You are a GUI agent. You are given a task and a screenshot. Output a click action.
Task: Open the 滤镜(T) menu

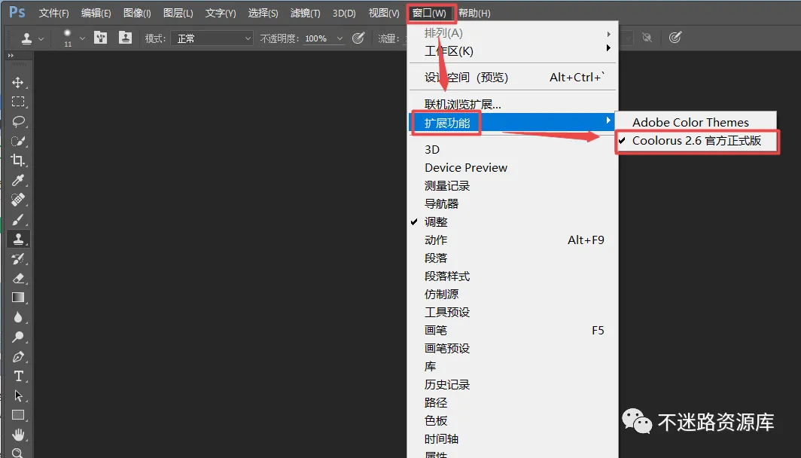pos(306,13)
